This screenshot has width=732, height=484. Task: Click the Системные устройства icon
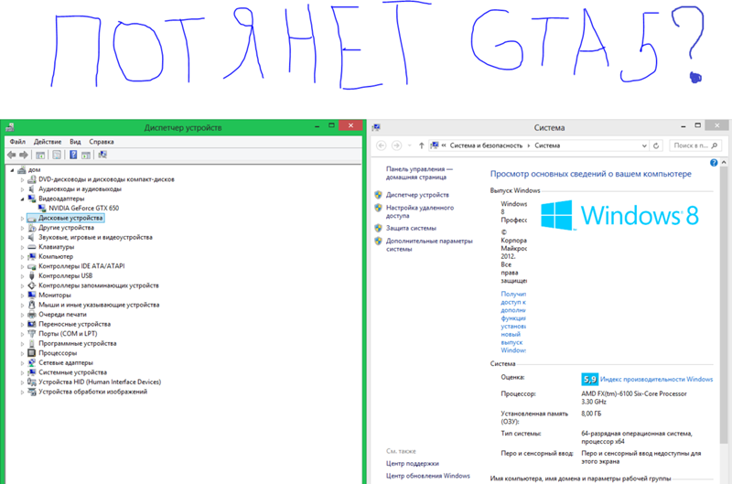click(x=32, y=372)
